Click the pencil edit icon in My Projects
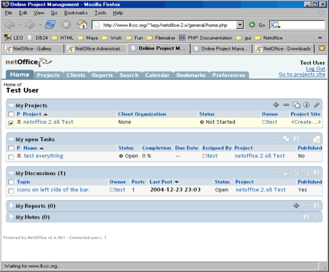This screenshot has height=272, width=329. coord(317,105)
